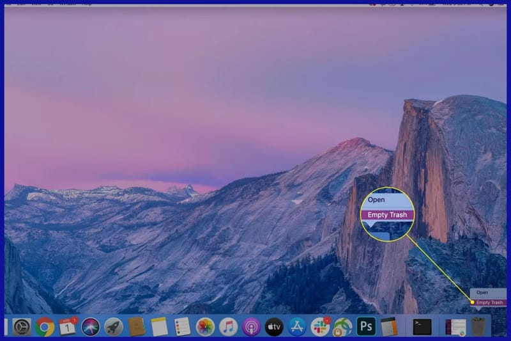Open the brown Contacts book icon
This screenshot has height=341, width=511.
point(137,327)
